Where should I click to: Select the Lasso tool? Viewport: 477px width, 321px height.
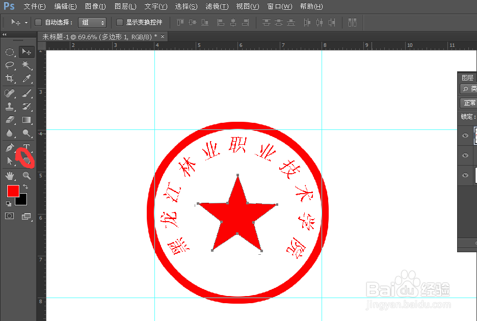click(10, 65)
